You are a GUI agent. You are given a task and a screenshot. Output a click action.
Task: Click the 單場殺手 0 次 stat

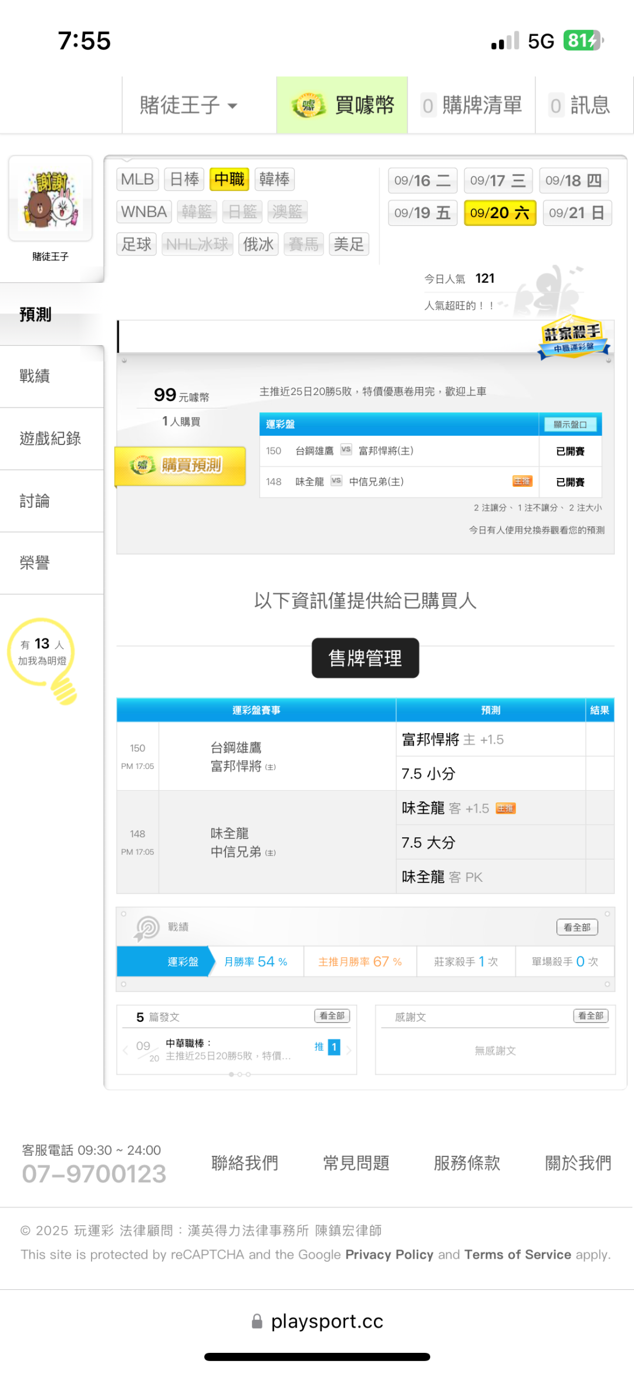pos(565,961)
